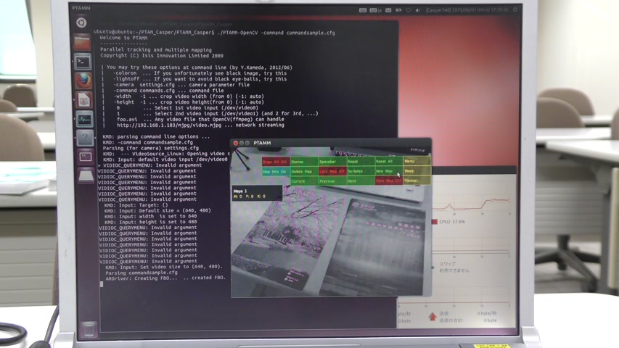Open the Trash at the launcher bottom

pos(88,328)
